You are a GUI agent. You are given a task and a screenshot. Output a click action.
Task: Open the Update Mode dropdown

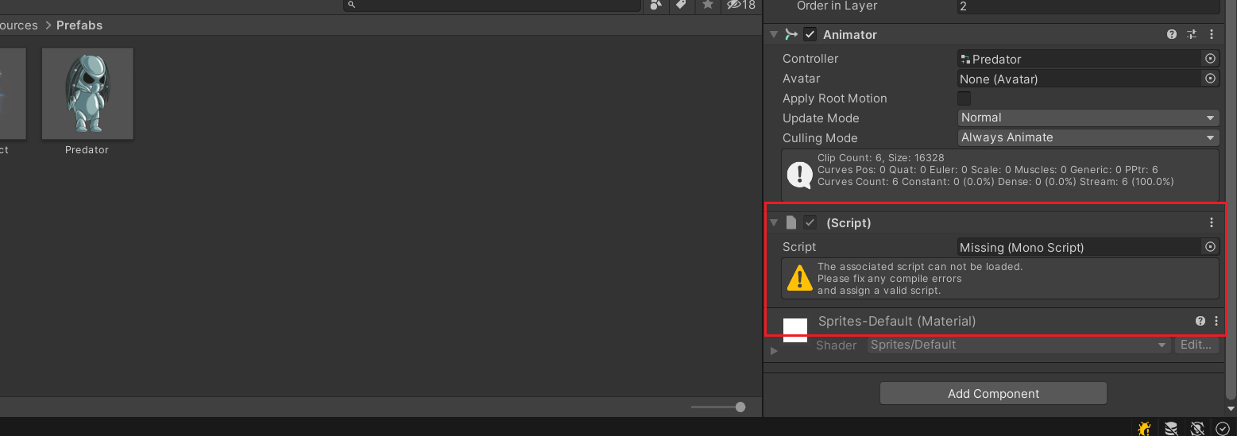click(x=1088, y=118)
